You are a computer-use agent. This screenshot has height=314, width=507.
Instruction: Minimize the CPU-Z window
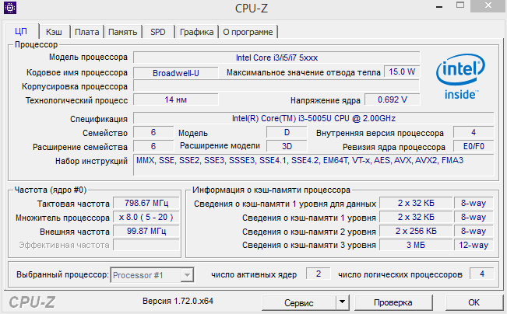[x=439, y=6]
